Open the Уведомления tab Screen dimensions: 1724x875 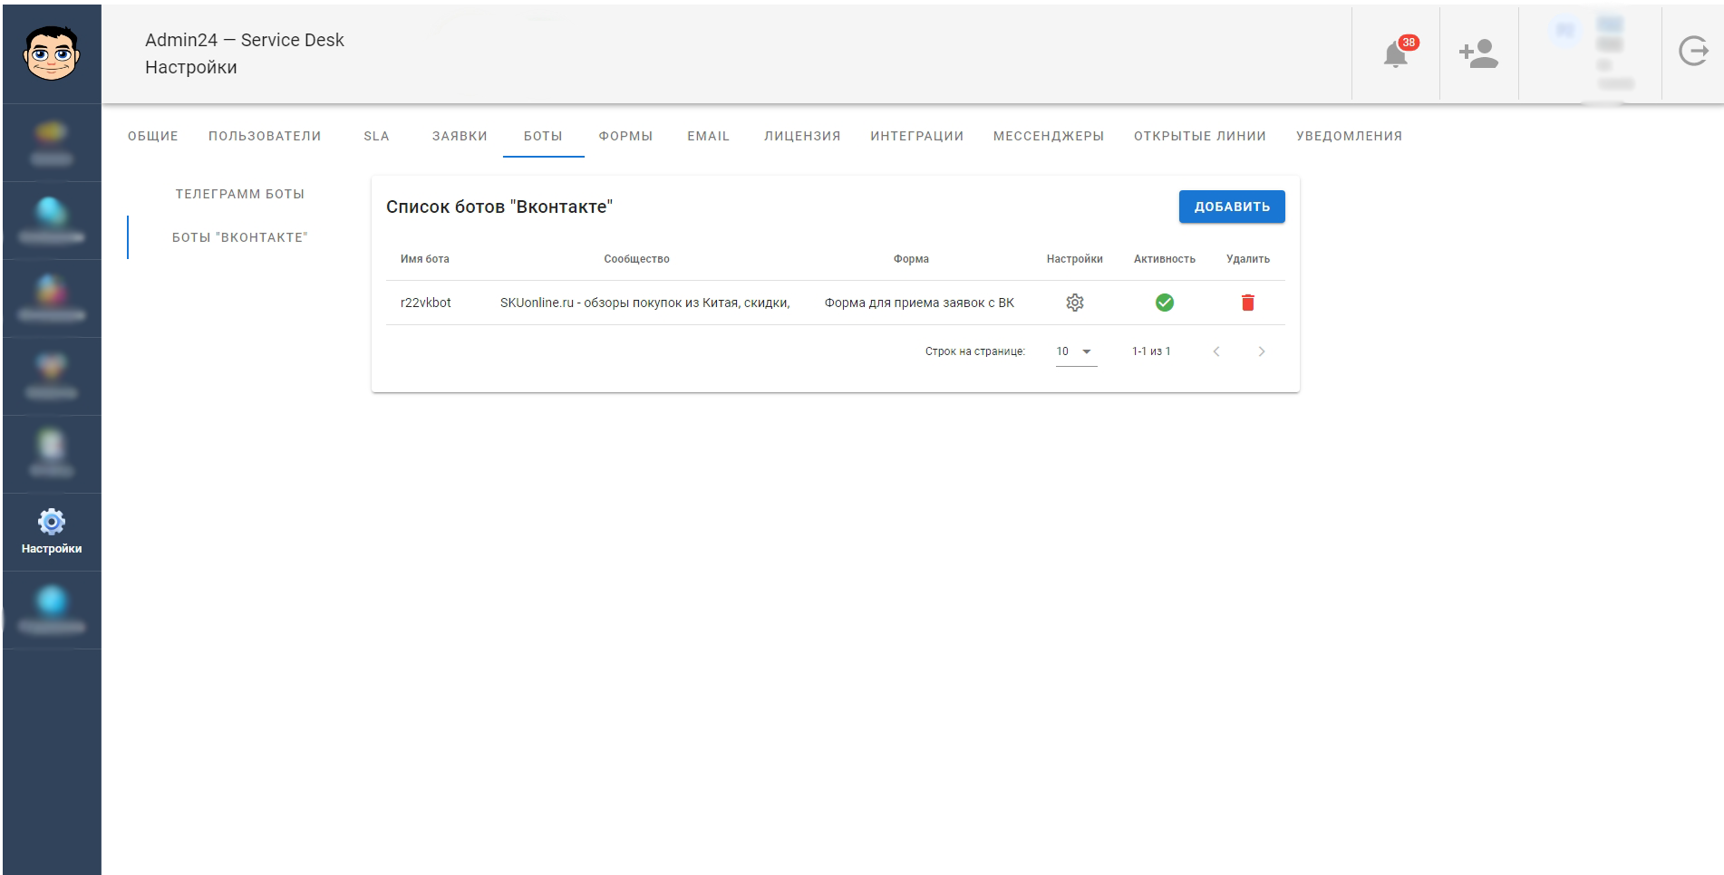1349,136
